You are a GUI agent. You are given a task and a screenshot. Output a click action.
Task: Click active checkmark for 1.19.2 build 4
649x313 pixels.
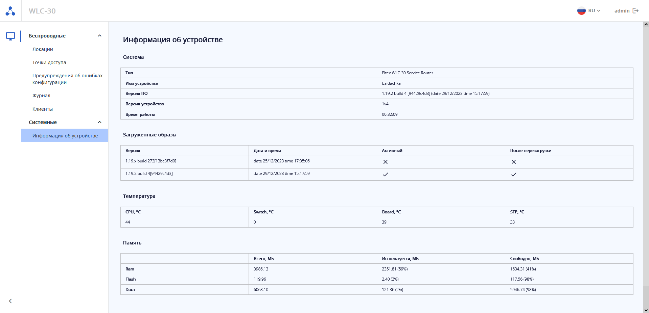(x=385, y=175)
